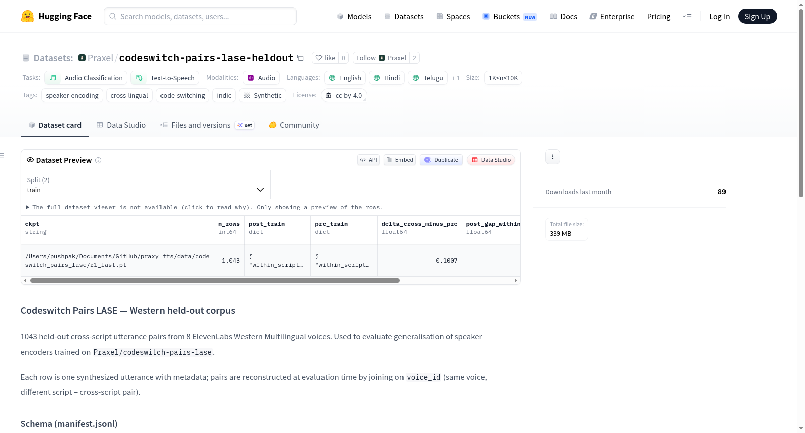
Task: Filter by the Hindi language tag
Action: click(x=387, y=78)
